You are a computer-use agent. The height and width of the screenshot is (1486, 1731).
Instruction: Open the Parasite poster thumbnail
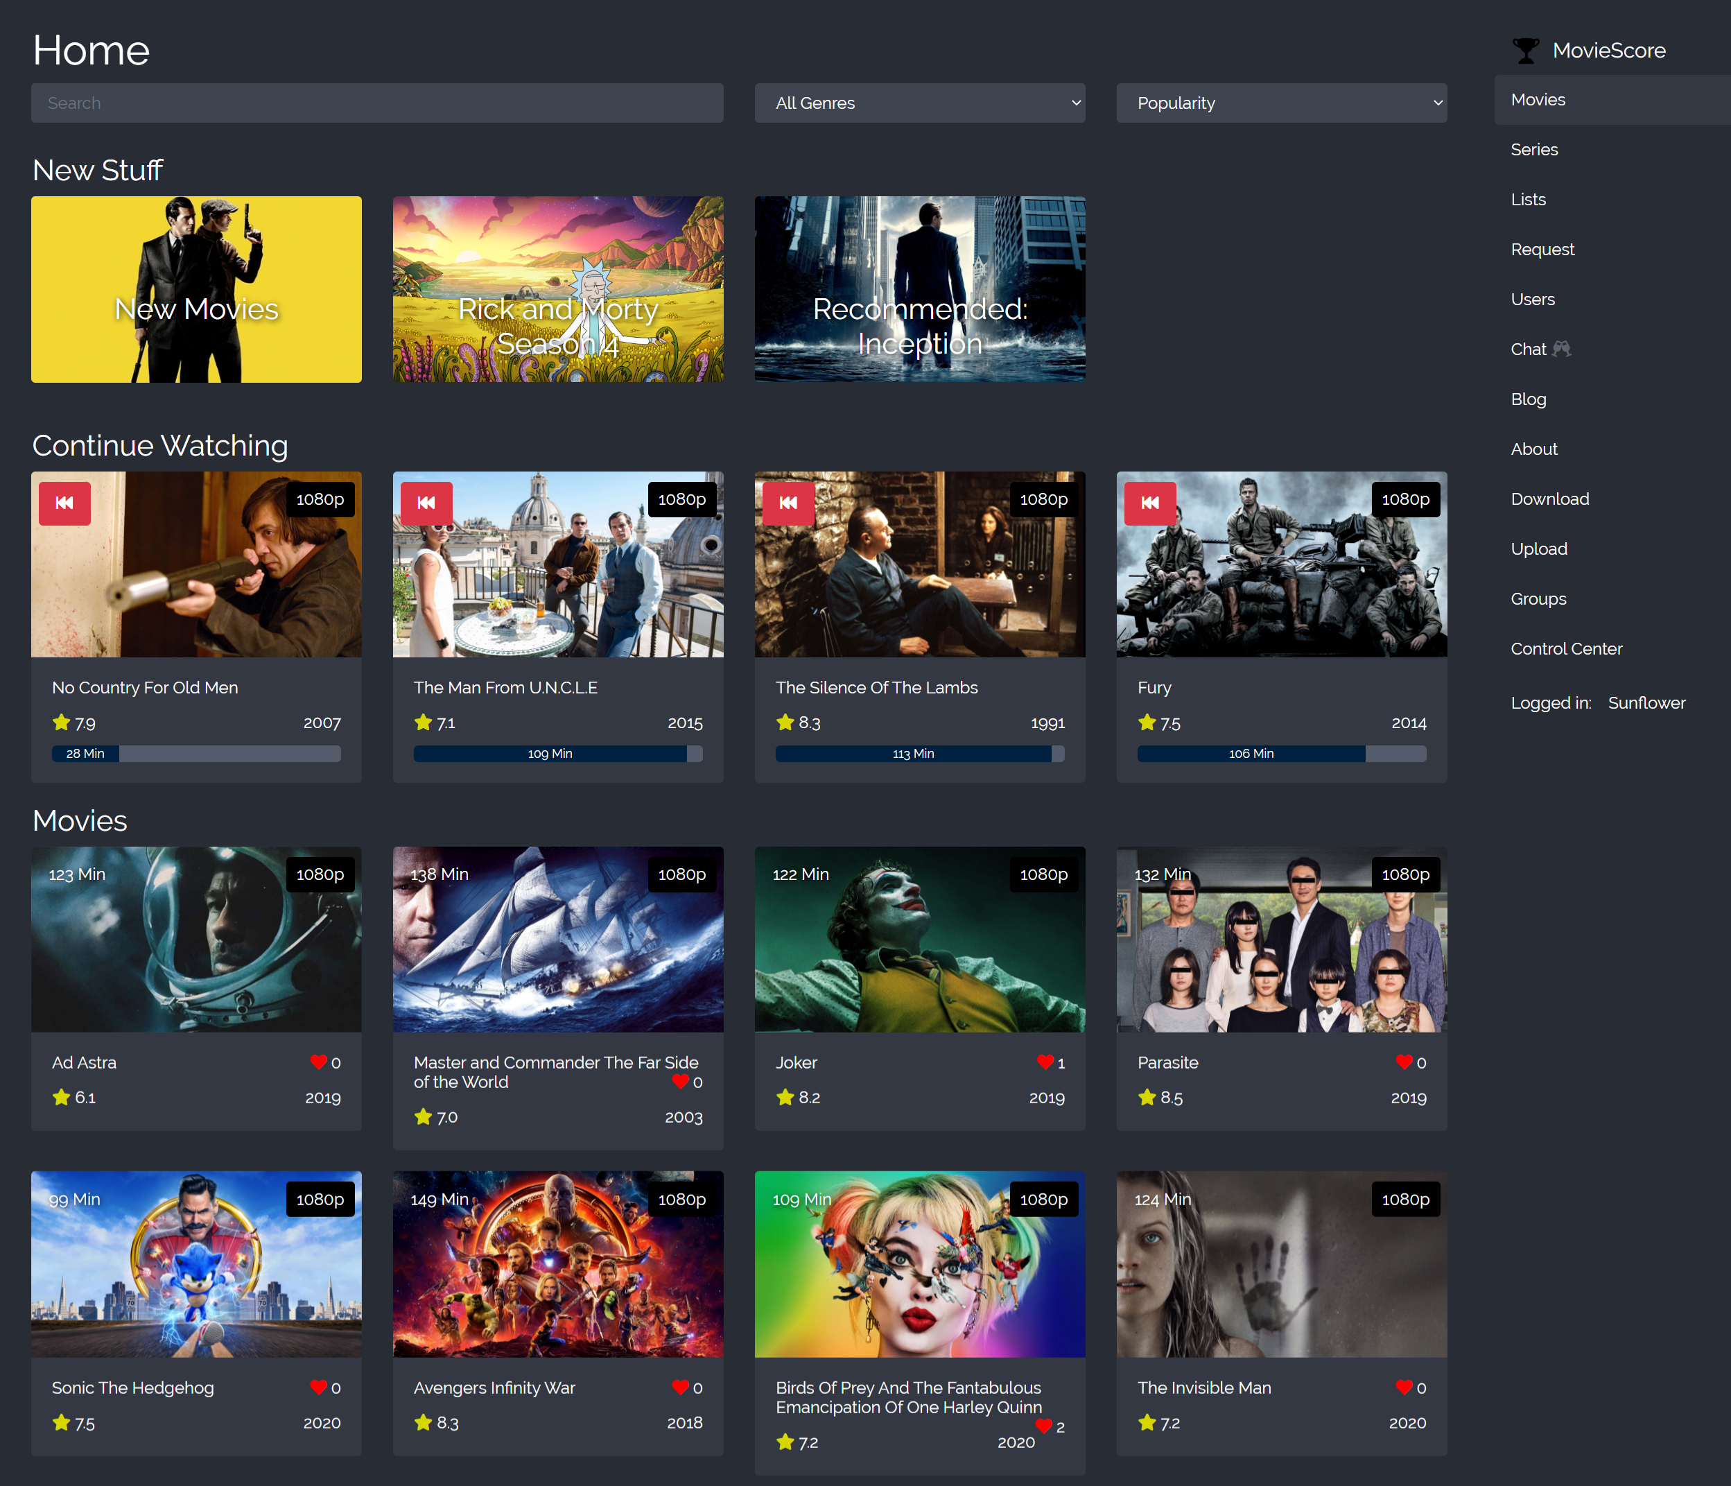coord(1282,940)
